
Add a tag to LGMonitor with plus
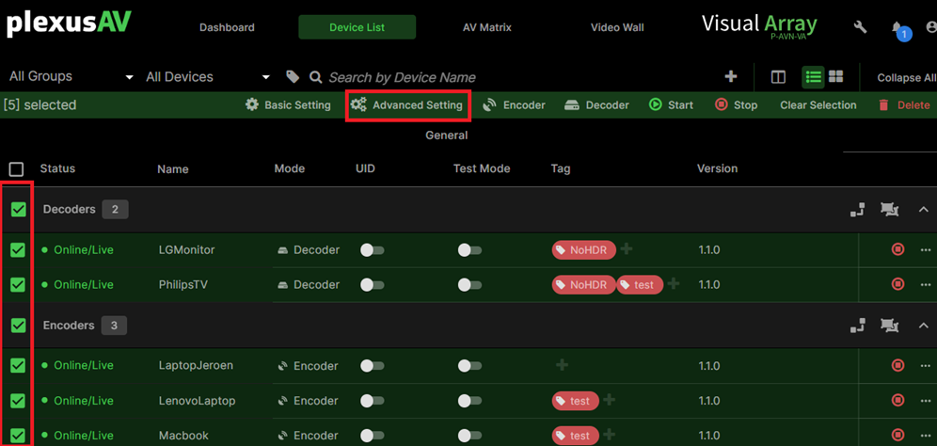click(x=626, y=248)
